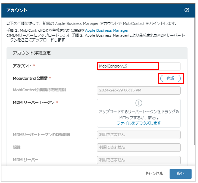Click the 組織 label
198x183 pixels.
coord(17,147)
